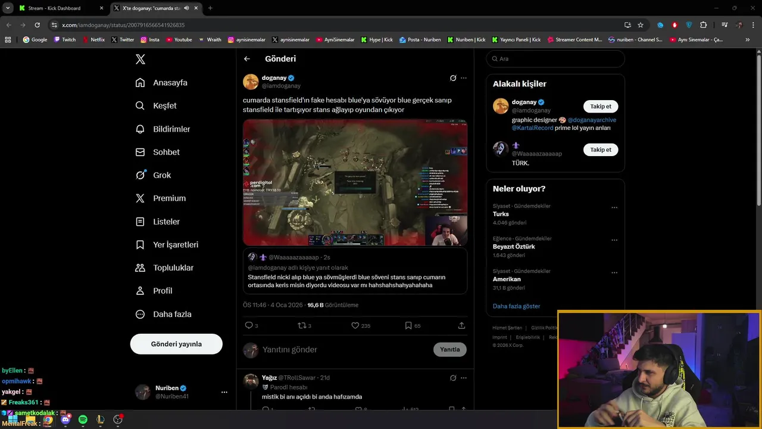
Task: Open the Chrome extensions puzzle icon
Action: [x=703, y=25]
